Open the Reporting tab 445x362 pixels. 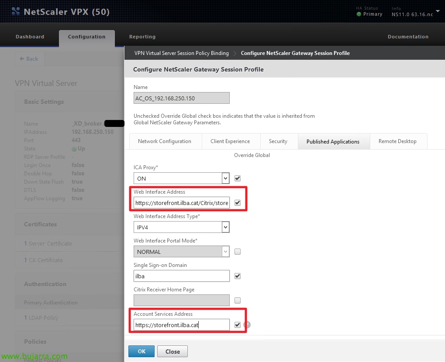142,37
